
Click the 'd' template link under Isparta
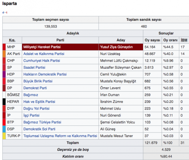(3, 13)
